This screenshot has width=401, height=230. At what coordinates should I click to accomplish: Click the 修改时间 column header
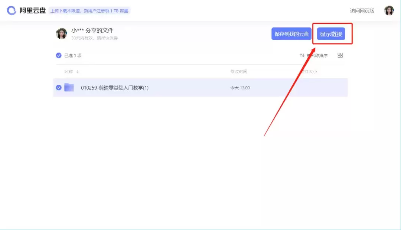click(x=239, y=72)
